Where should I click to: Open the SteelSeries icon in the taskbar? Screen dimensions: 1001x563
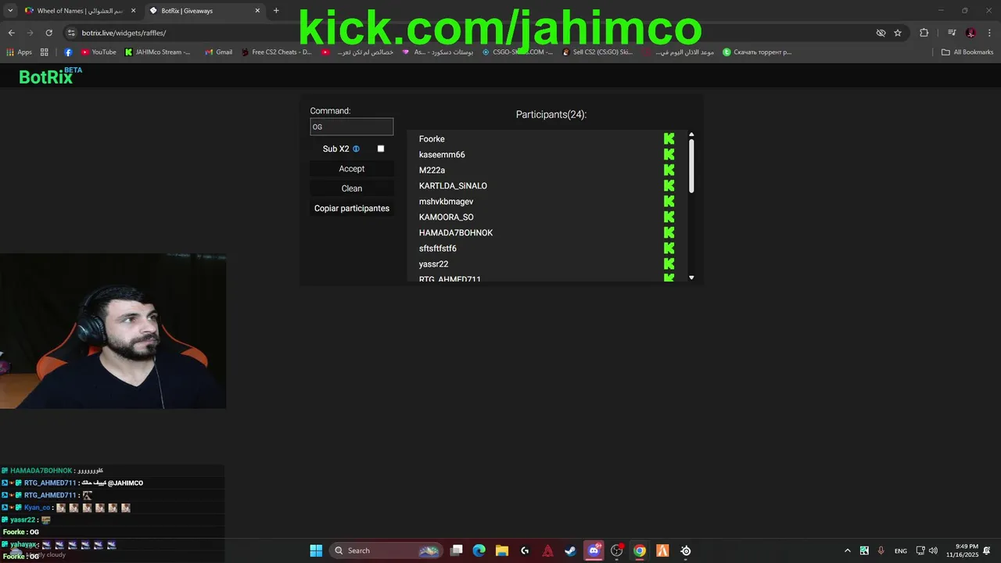coord(685,550)
